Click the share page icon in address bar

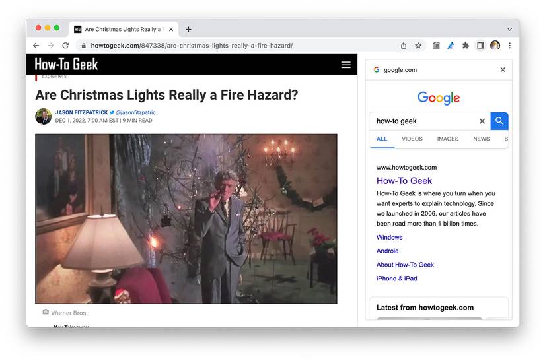point(403,46)
